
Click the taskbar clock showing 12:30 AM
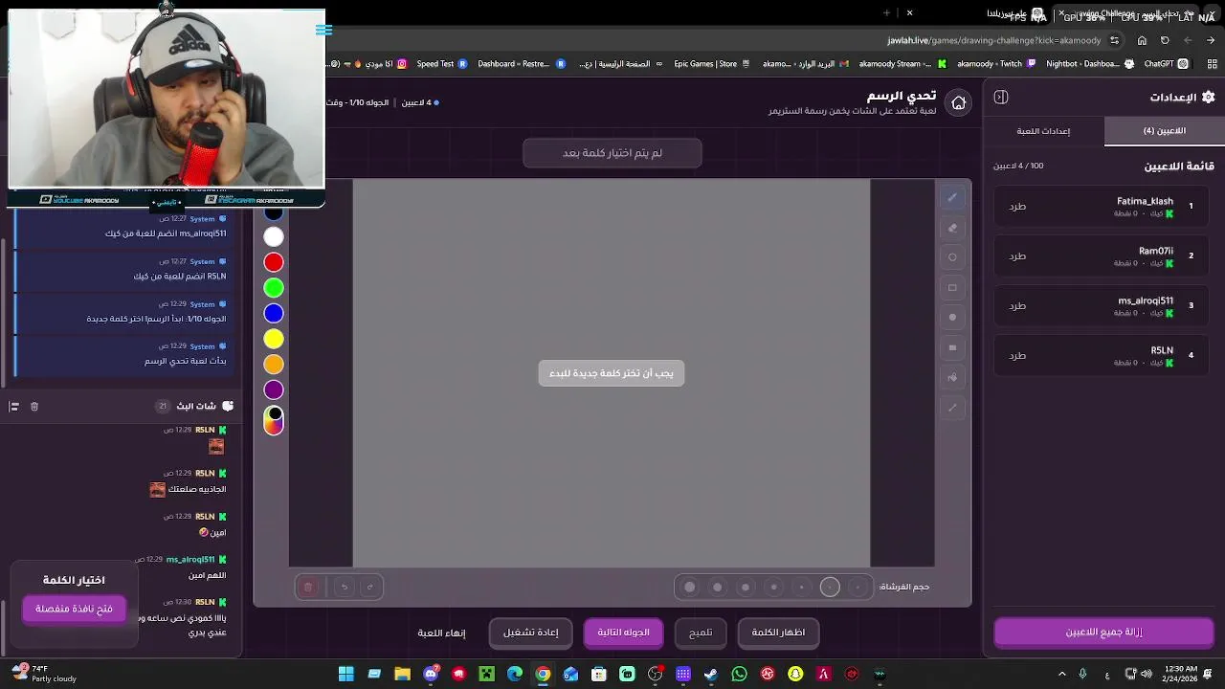click(1181, 674)
